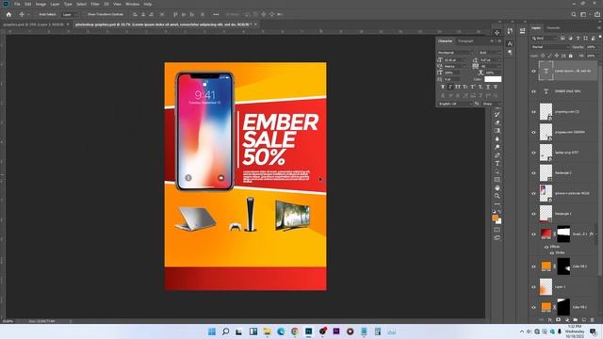The height and width of the screenshot is (339, 603).
Task: Select the Rectangle shape tool
Action: click(x=497, y=180)
